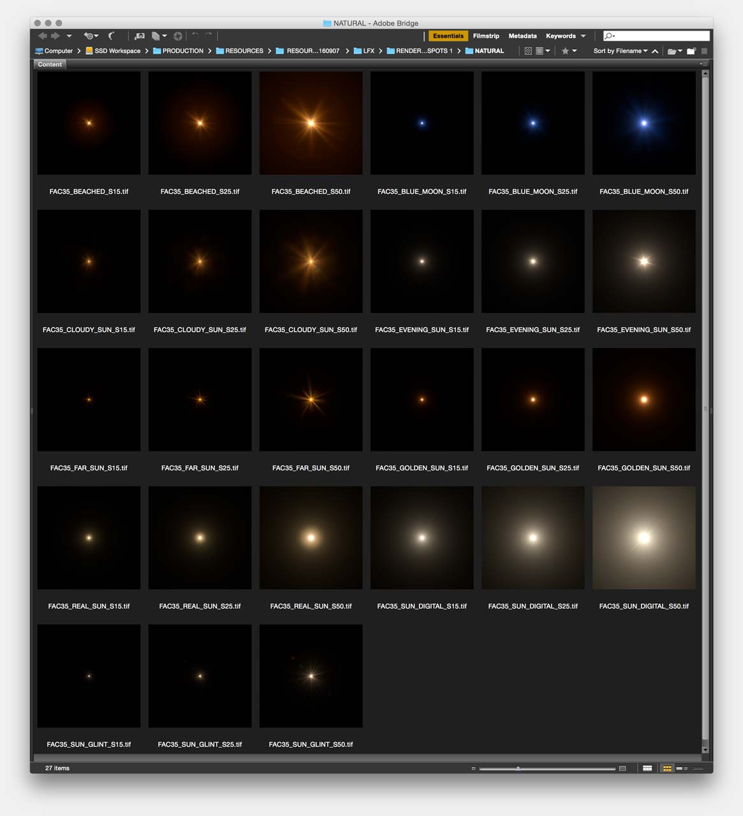Click the return to application boomerang icon

pyautogui.click(x=112, y=36)
